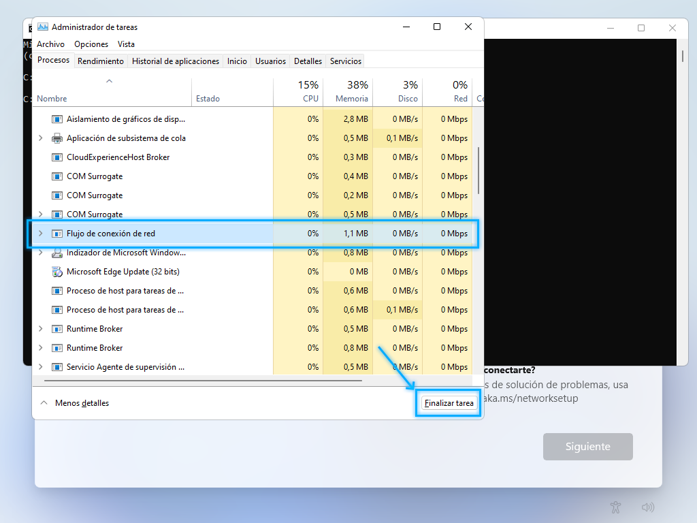697x523 pixels.
Task: Close the Administrador de tareas window
Action: [468, 27]
